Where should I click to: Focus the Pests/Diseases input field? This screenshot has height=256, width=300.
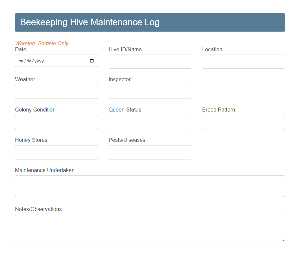[x=150, y=152]
